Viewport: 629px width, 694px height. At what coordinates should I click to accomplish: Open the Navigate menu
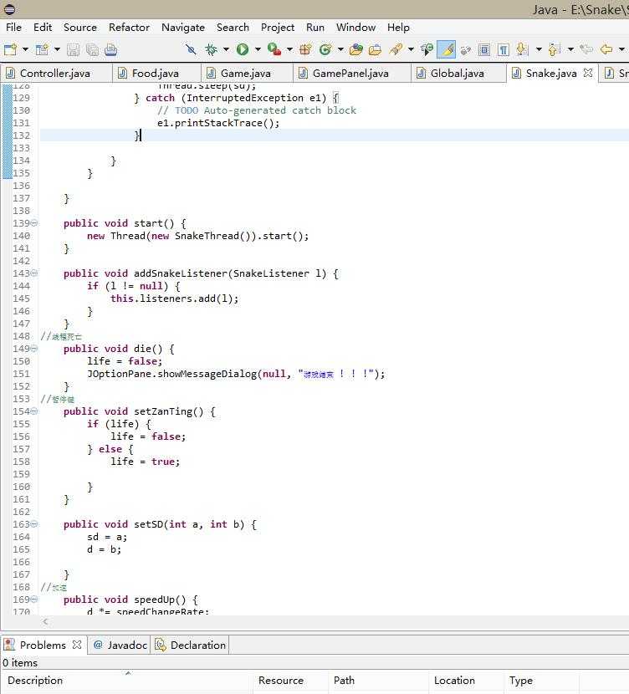[183, 28]
